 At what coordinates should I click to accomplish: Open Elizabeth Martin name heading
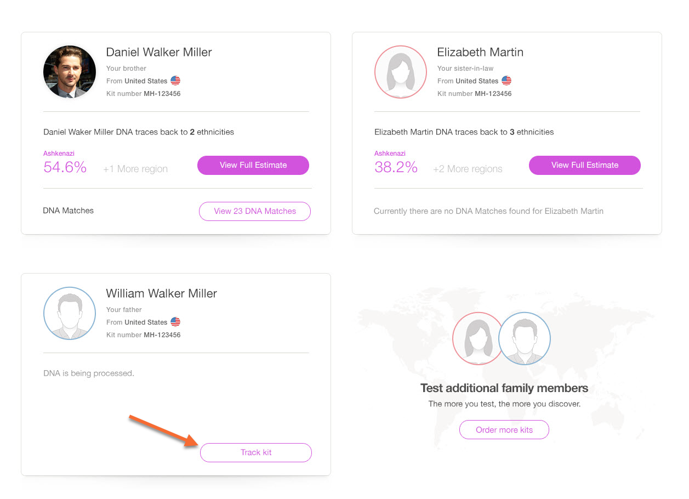pos(480,52)
